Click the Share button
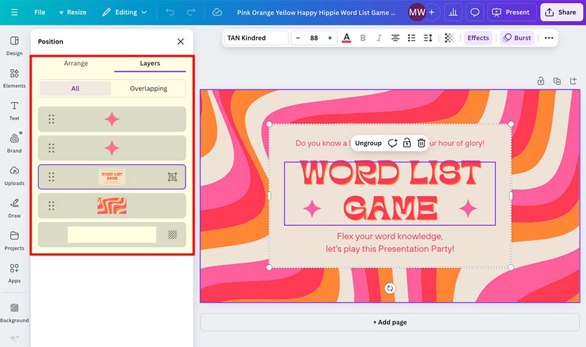 point(561,12)
